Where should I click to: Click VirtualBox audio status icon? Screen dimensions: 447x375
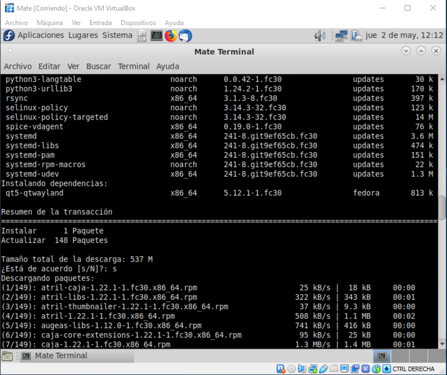click(302, 369)
